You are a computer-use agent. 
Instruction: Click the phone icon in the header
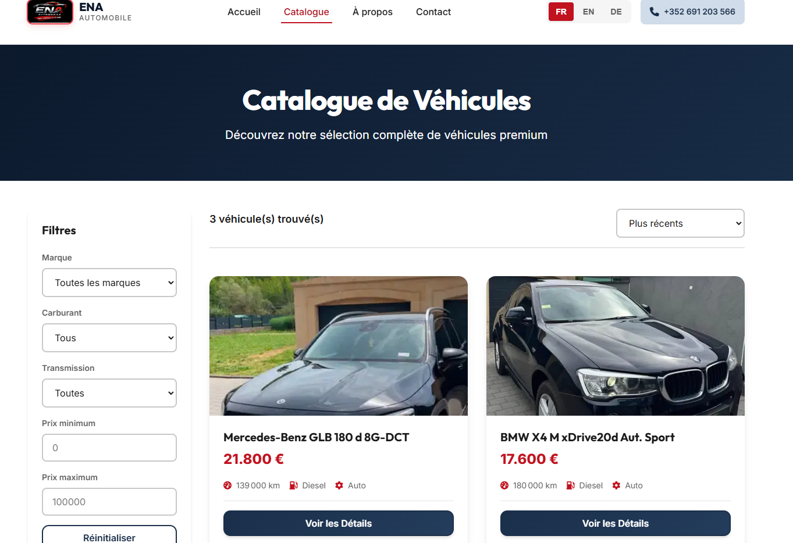655,12
